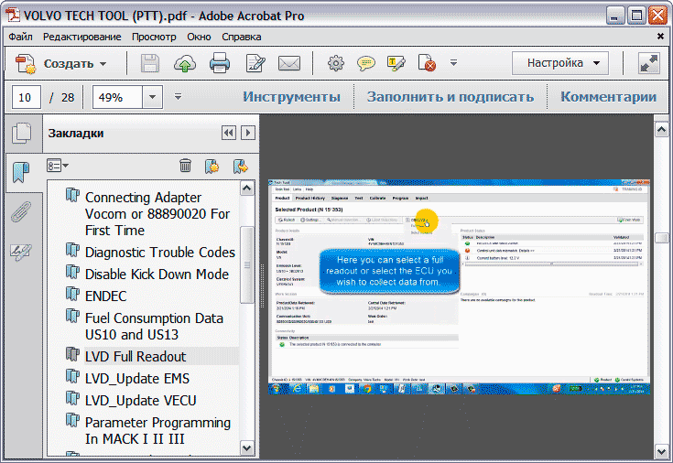Select the highlight text tool
This screenshot has width=673, height=463.
tap(396, 63)
